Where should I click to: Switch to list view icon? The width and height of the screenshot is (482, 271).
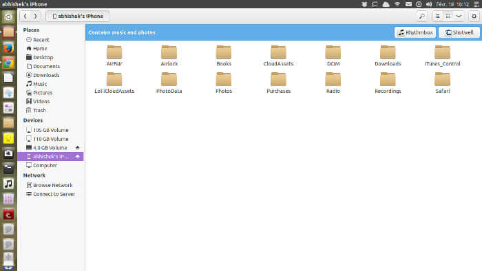[x=437, y=17]
